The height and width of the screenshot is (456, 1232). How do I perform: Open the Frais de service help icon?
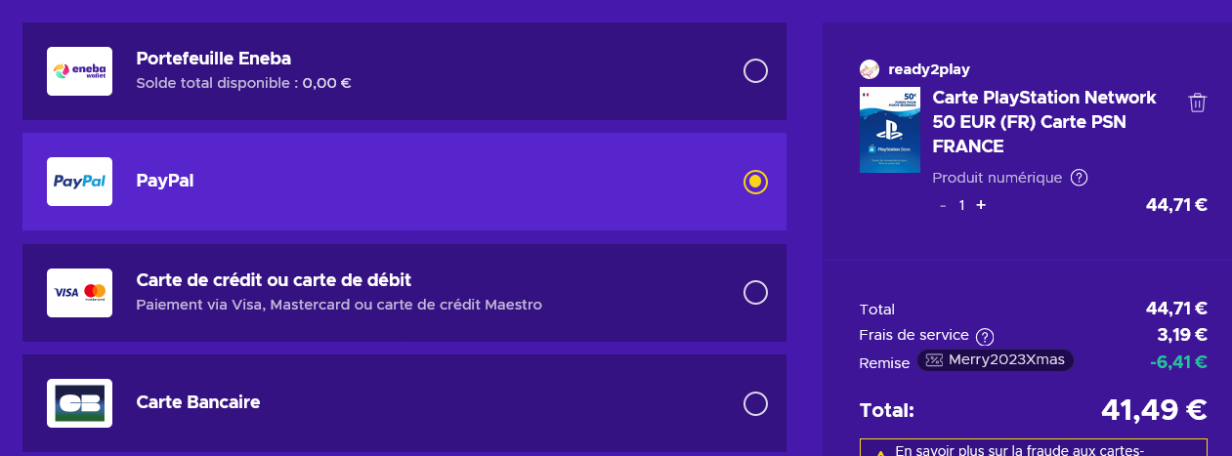point(985,336)
